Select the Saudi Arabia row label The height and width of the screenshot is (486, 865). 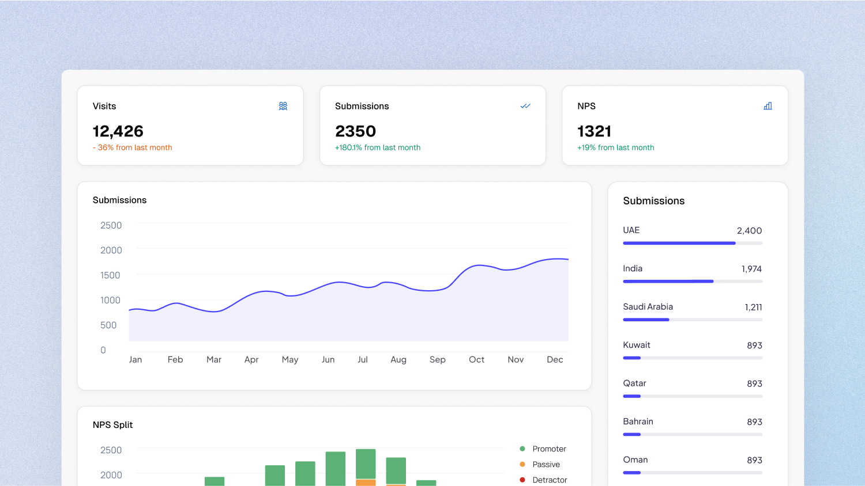(x=648, y=307)
